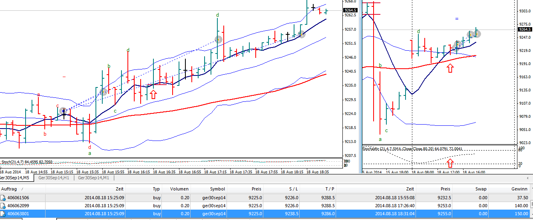Click the order icon beside ticket 406062099

(x=3, y=206)
